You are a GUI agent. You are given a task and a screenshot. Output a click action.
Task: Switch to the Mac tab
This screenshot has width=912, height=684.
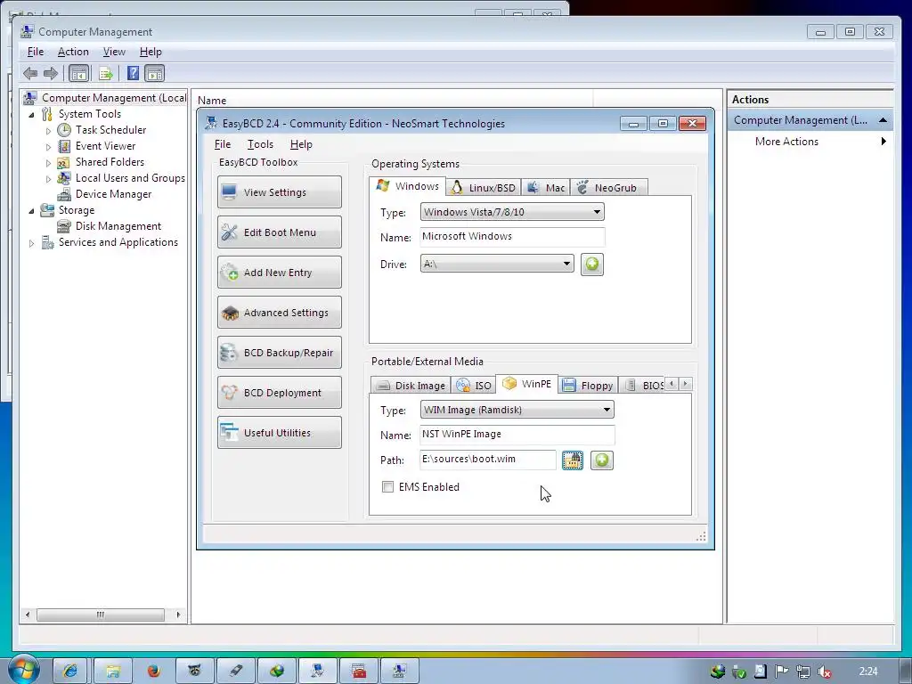[x=546, y=187]
